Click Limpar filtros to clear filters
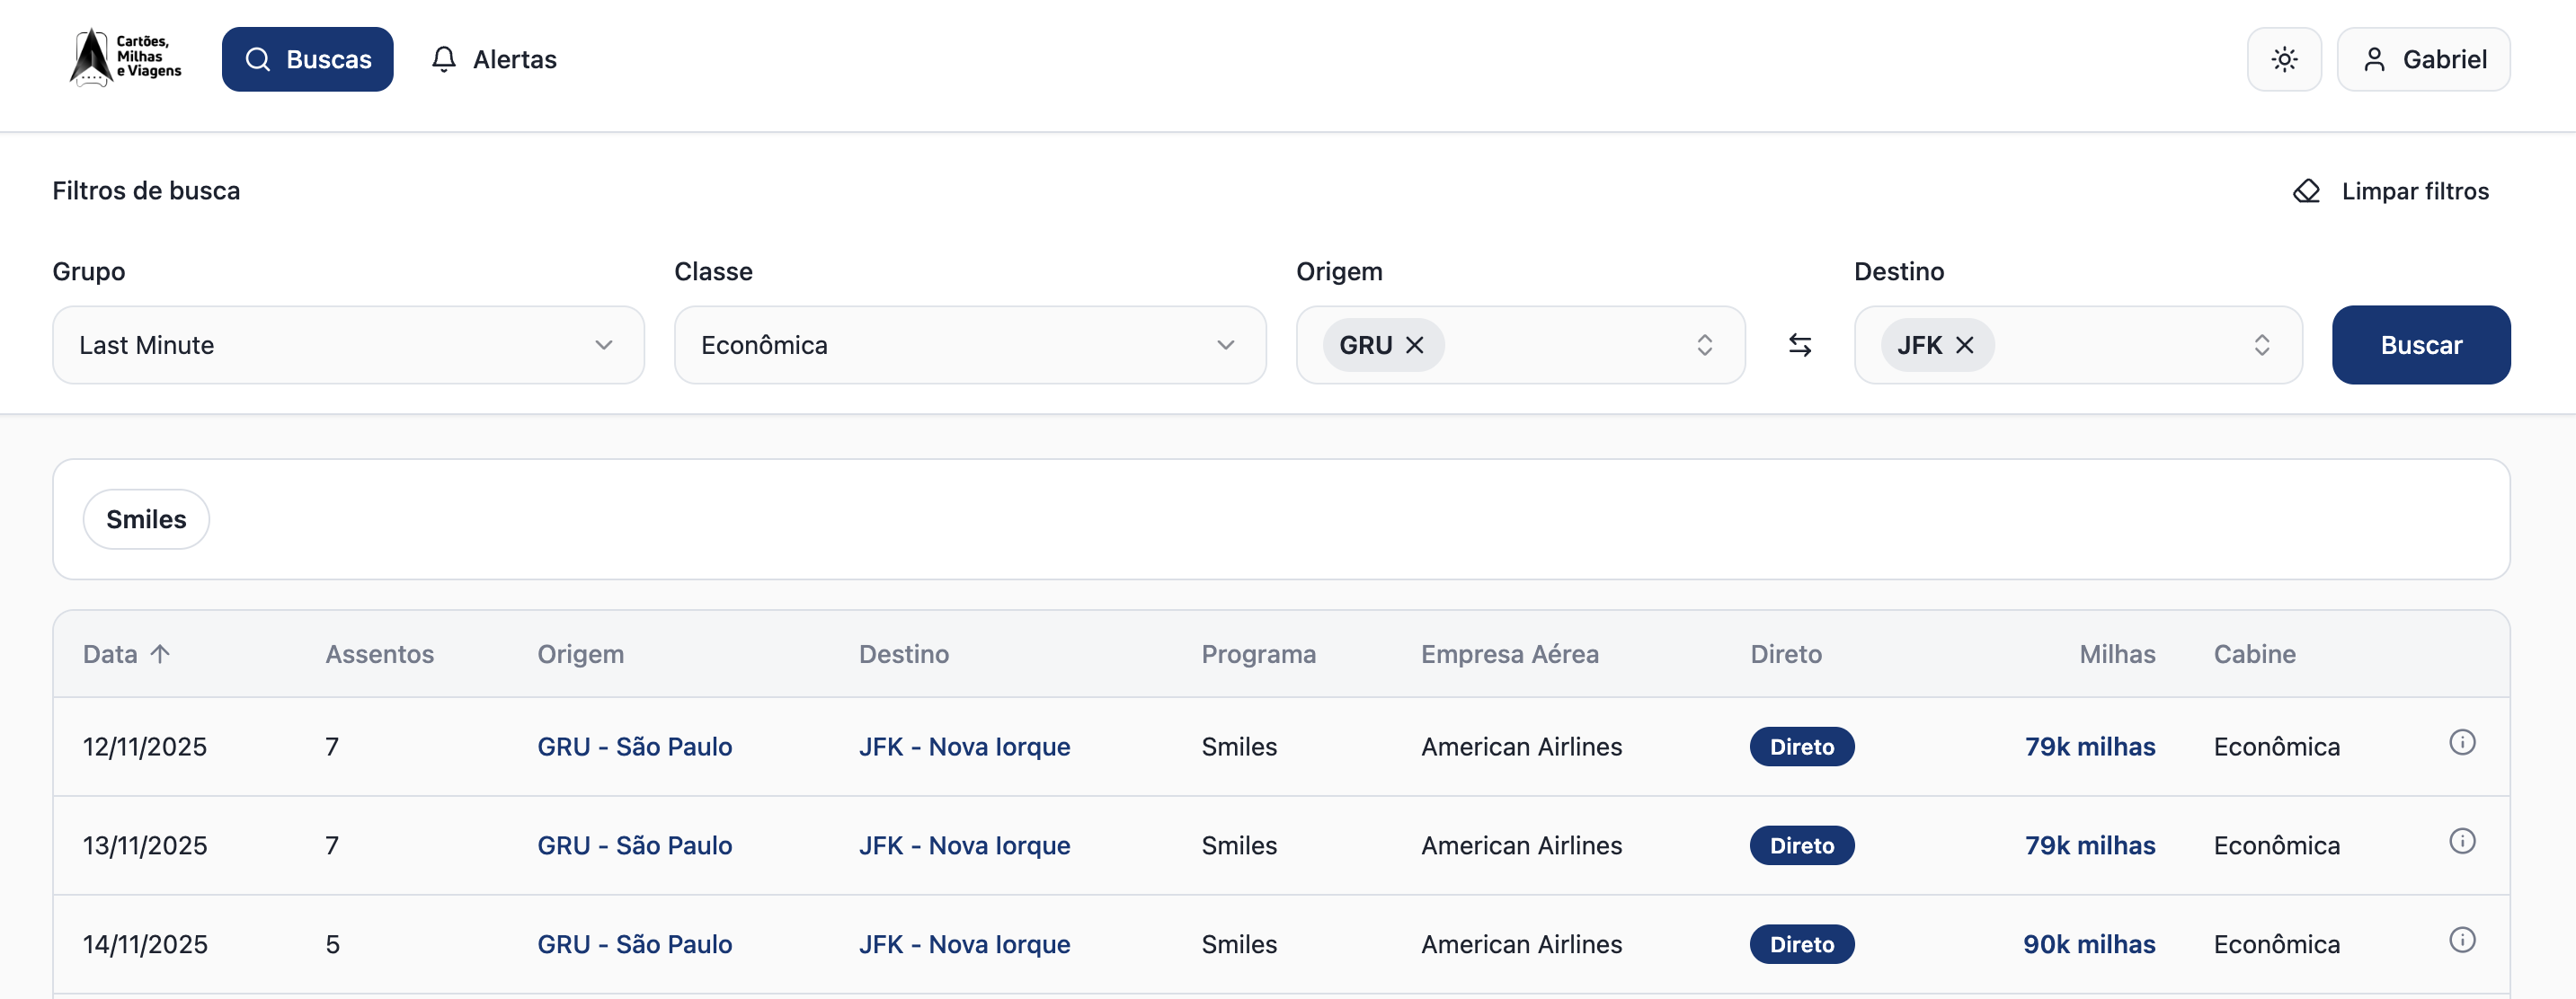The image size is (2576, 999). click(x=2390, y=191)
